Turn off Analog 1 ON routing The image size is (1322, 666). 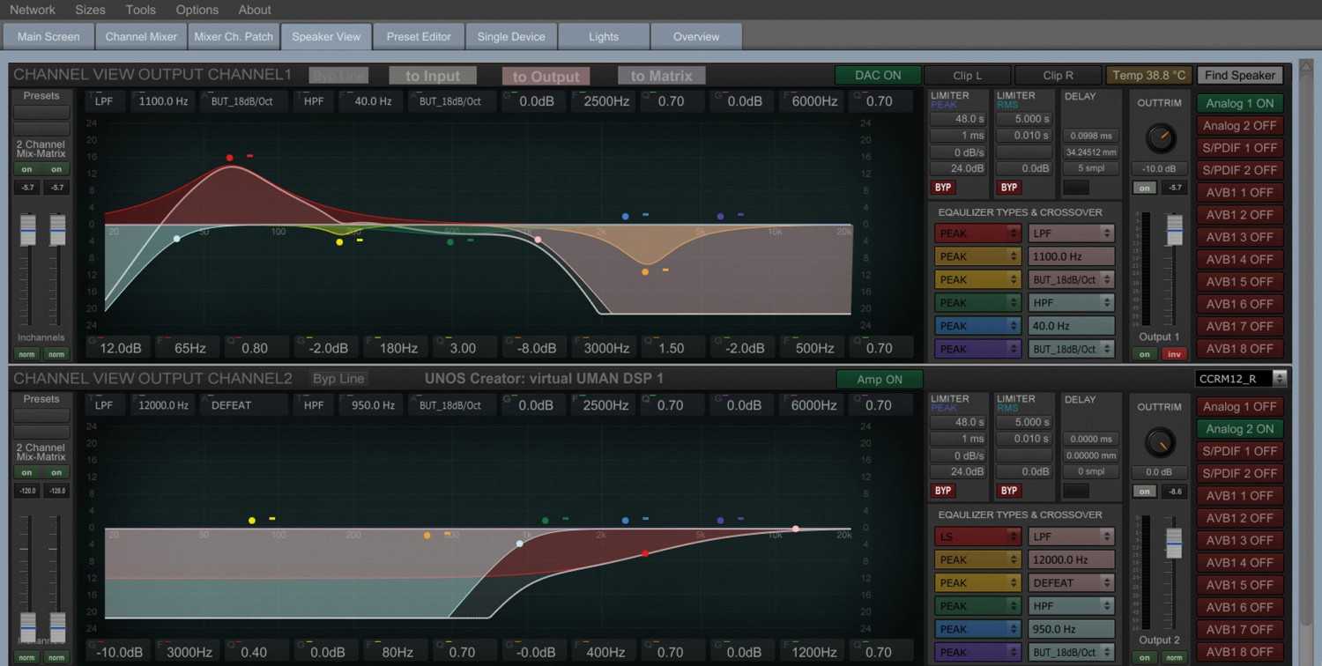[x=1240, y=103]
